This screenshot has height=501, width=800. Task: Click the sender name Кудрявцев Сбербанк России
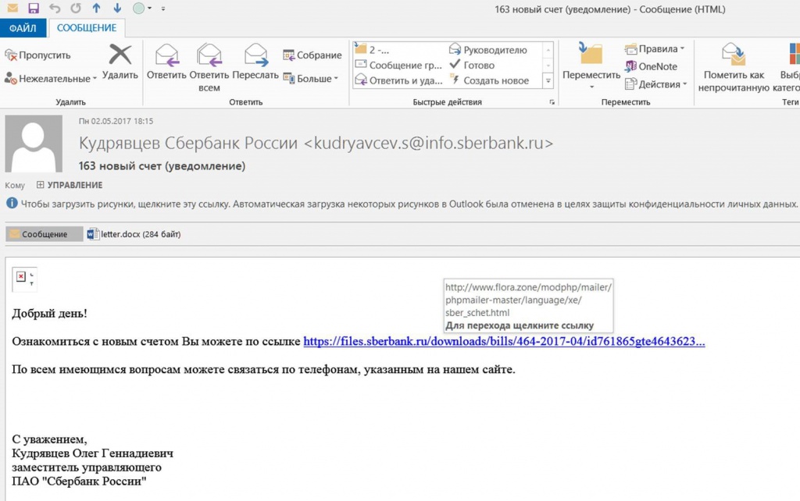(x=187, y=144)
